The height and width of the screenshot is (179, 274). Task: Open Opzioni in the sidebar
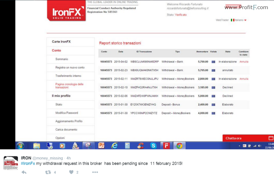pyautogui.click(x=60, y=138)
